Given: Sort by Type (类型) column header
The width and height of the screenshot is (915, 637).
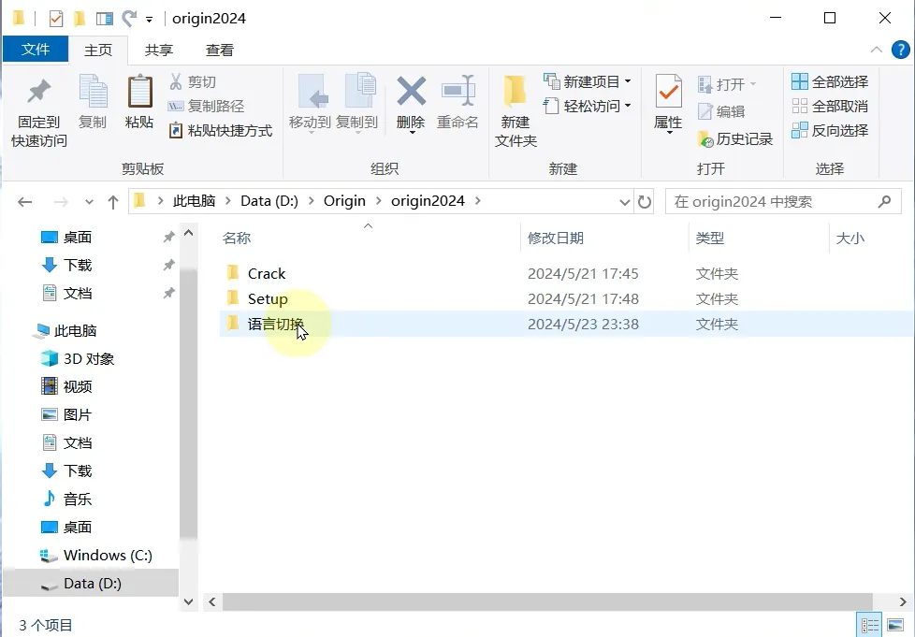Looking at the screenshot, I should [x=709, y=238].
